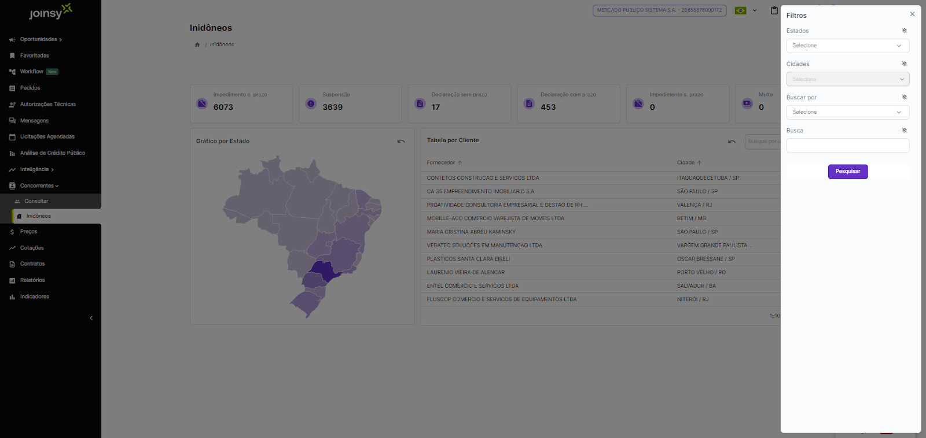This screenshot has height=438, width=926.
Task: Open Favoritadas in the sidebar
Action: coord(35,55)
